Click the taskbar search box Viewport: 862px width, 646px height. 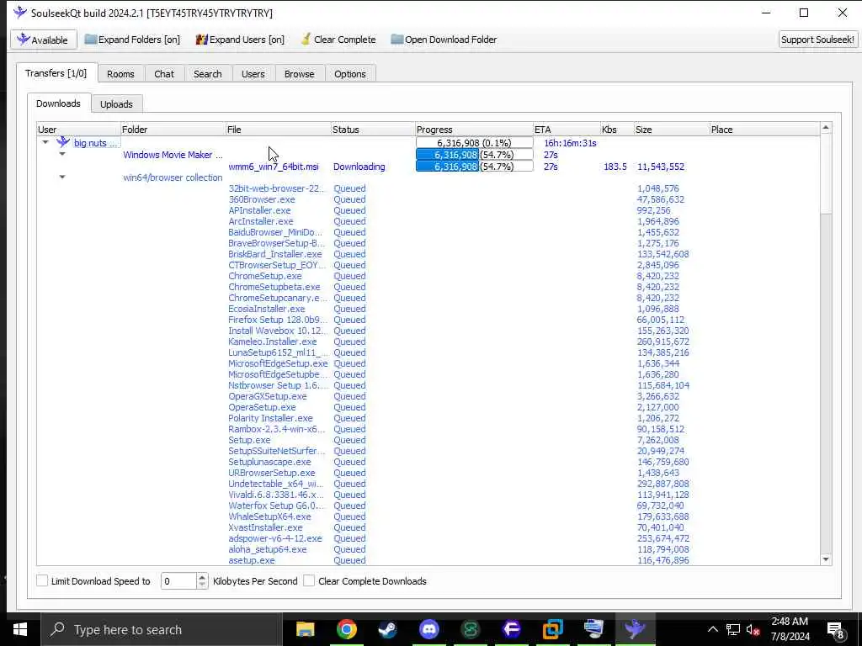[x=162, y=629]
